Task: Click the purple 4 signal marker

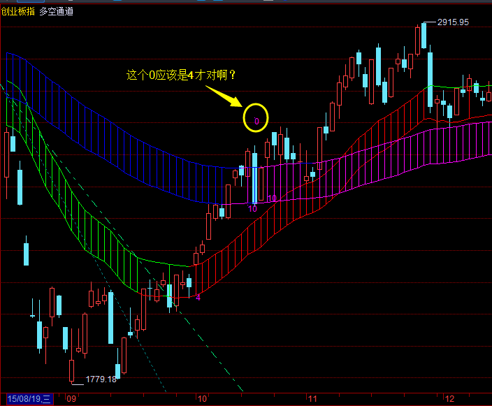Action: (x=198, y=297)
